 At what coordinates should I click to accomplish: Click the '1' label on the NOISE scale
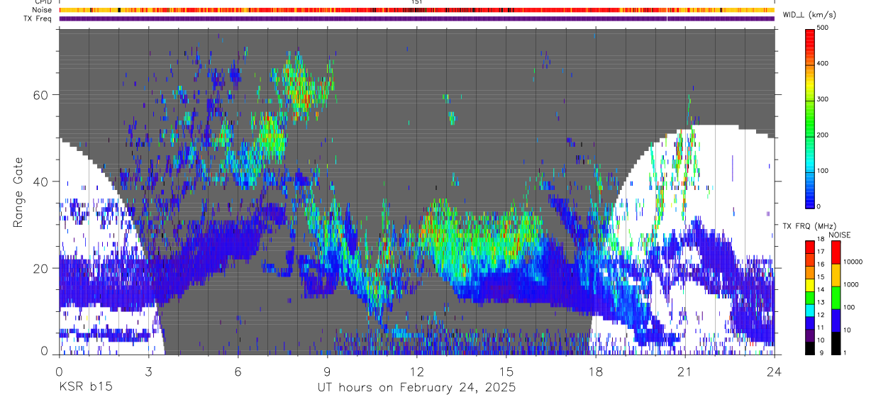843,353
